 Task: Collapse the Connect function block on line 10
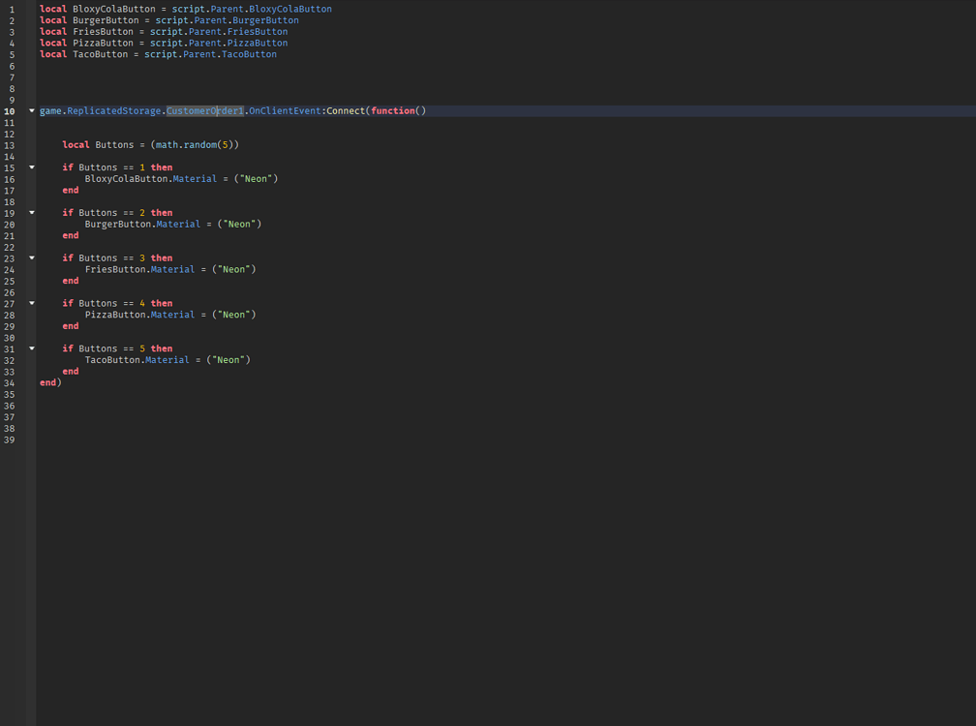[31, 110]
